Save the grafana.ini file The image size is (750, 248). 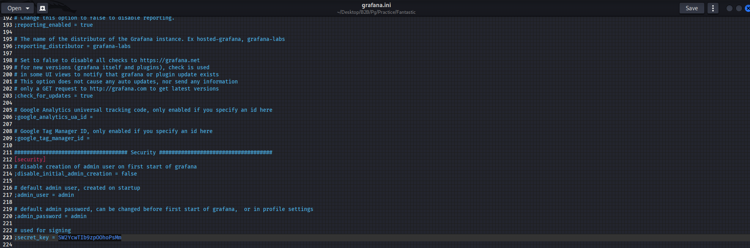coord(691,8)
